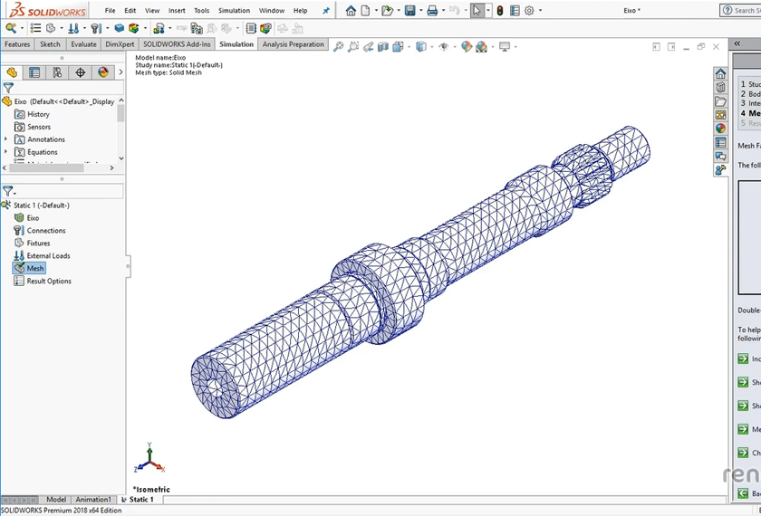
Task: Open the ConfigurationManager tab icon
Action: [x=57, y=72]
